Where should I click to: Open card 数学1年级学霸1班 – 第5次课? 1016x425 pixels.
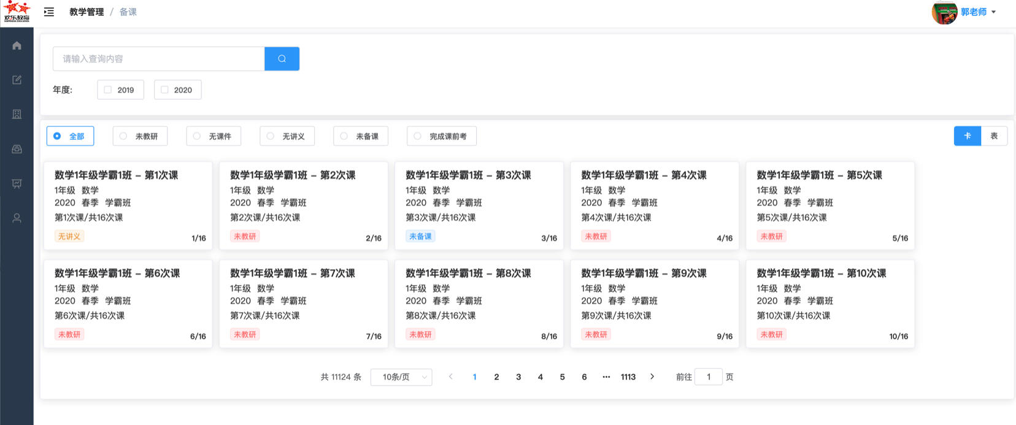pyautogui.click(x=830, y=205)
